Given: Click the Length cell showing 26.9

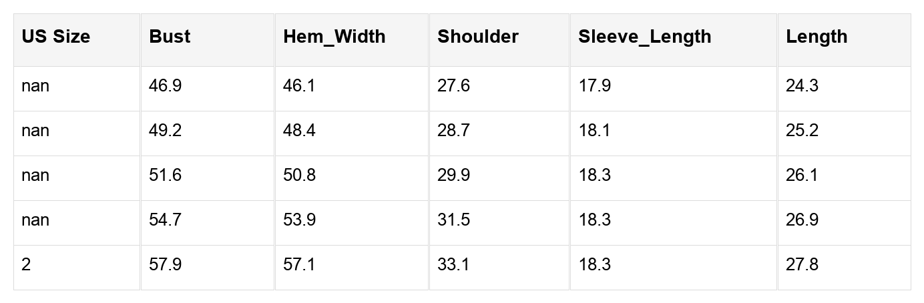Looking at the screenshot, I should tap(802, 220).
